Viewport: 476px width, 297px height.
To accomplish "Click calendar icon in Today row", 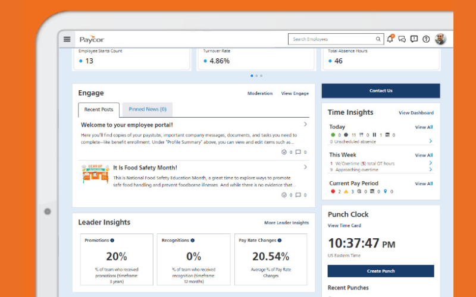I will point(387,135).
